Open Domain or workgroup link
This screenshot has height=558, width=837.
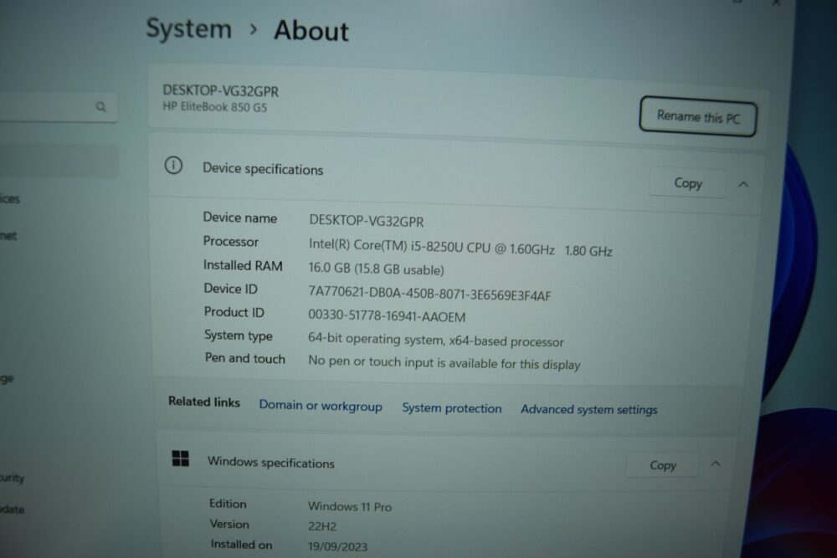point(321,406)
